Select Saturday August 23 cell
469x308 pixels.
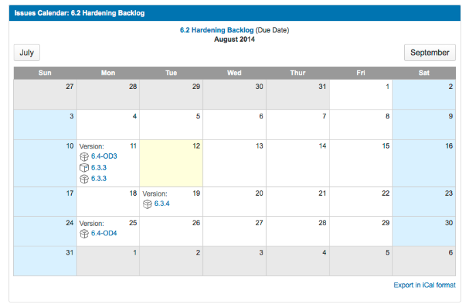[424, 202]
